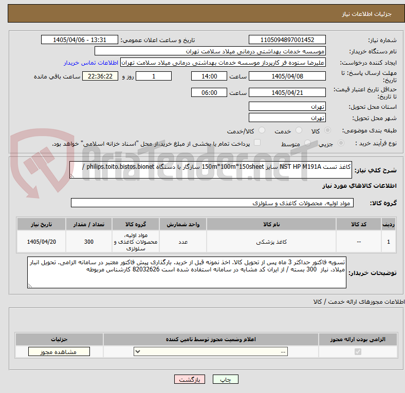This screenshot has height=393, width=405.
Task: Select the جزیی purchase type radio
Action: coord(341,143)
